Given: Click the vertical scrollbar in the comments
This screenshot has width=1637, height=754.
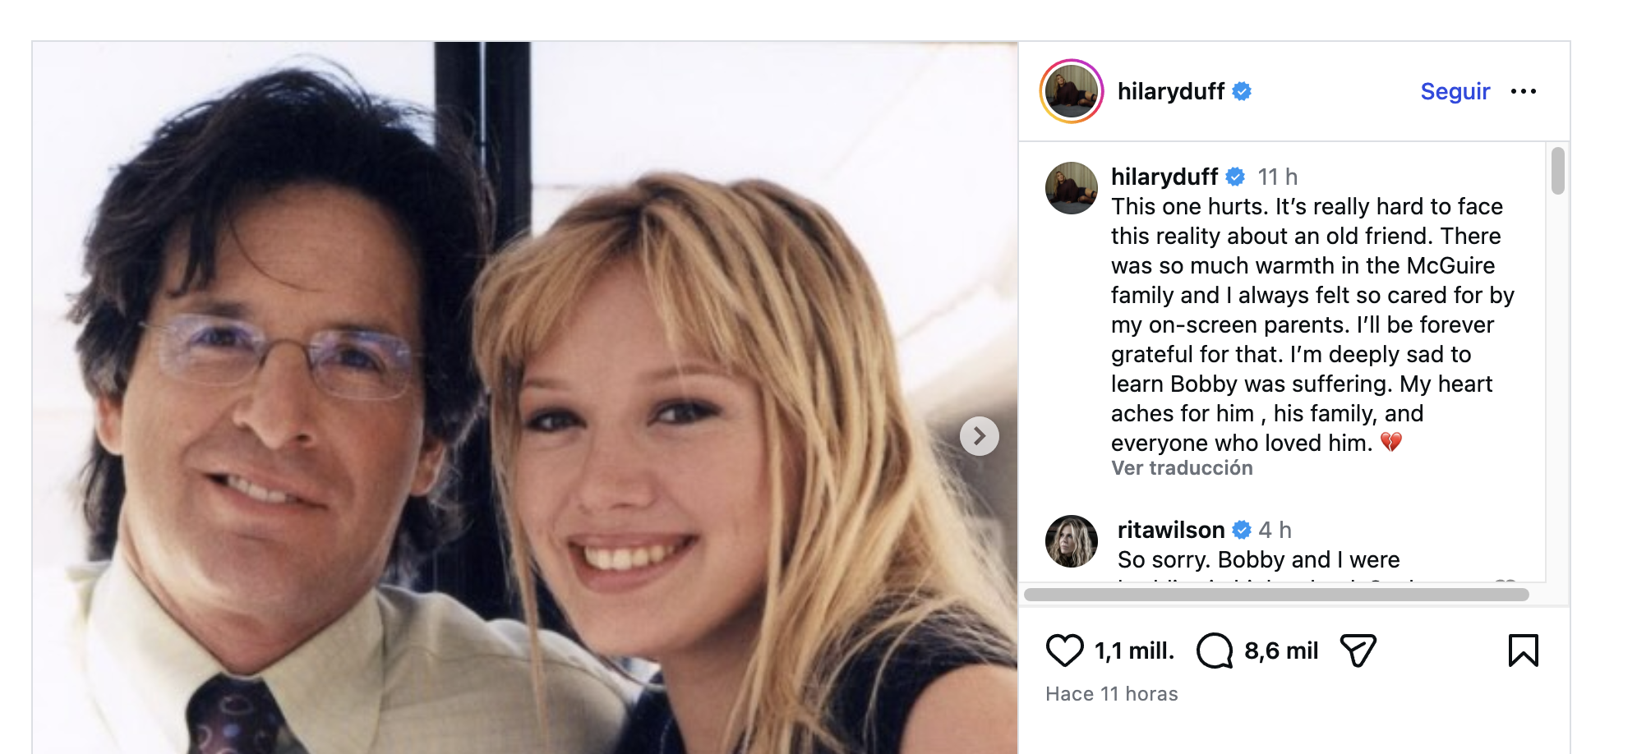Looking at the screenshot, I should [1557, 171].
